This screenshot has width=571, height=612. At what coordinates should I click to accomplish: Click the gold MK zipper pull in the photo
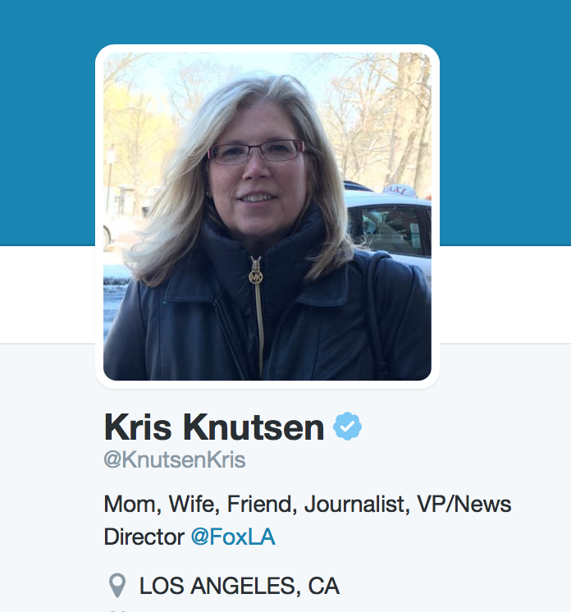pos(256,276)
